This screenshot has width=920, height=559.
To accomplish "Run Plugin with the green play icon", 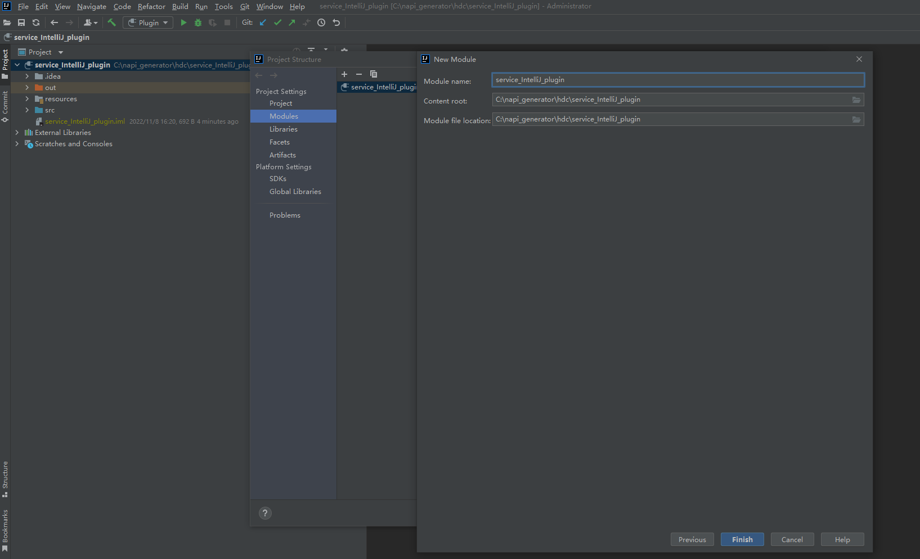I will [x=183, y=22].
